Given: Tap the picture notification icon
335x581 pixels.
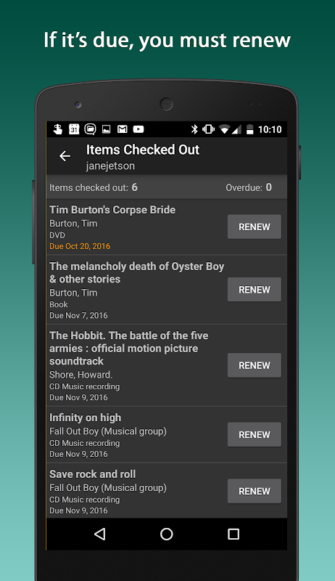Looking at the screenshot, I should 107,129.
